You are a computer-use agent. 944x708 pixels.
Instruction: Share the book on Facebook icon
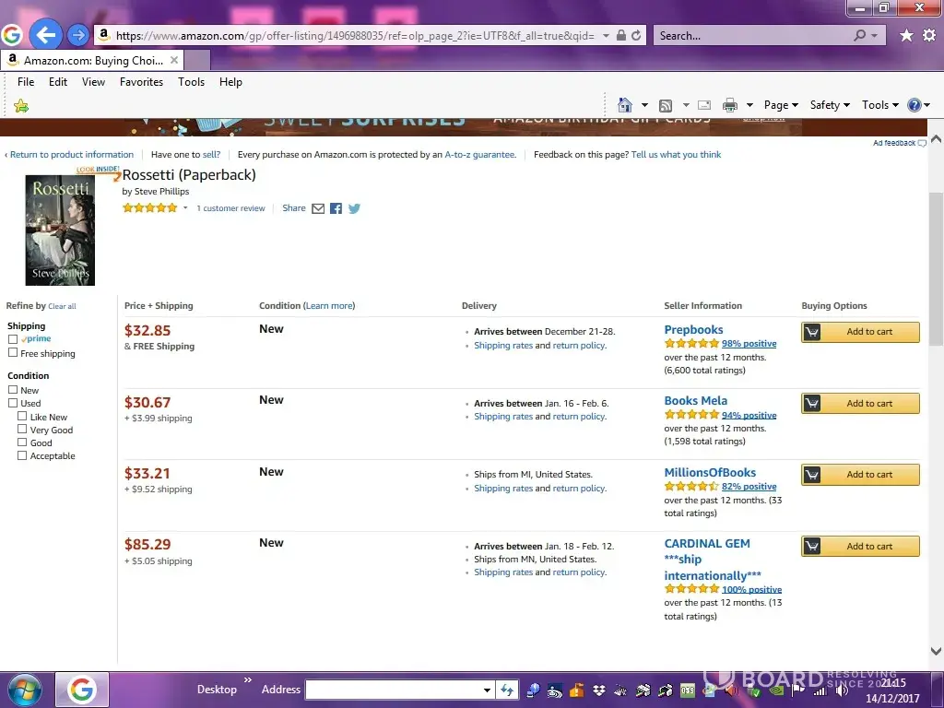336,208
